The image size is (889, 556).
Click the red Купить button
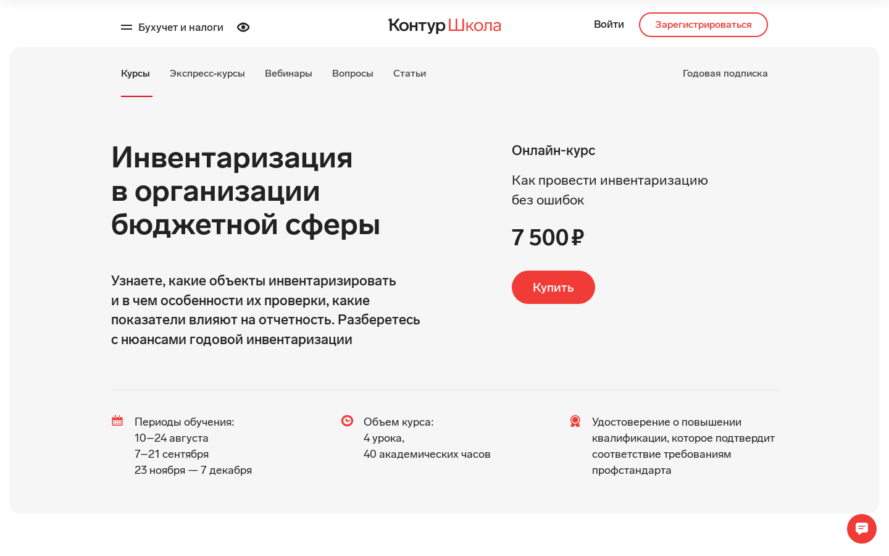tap(553, 287)
